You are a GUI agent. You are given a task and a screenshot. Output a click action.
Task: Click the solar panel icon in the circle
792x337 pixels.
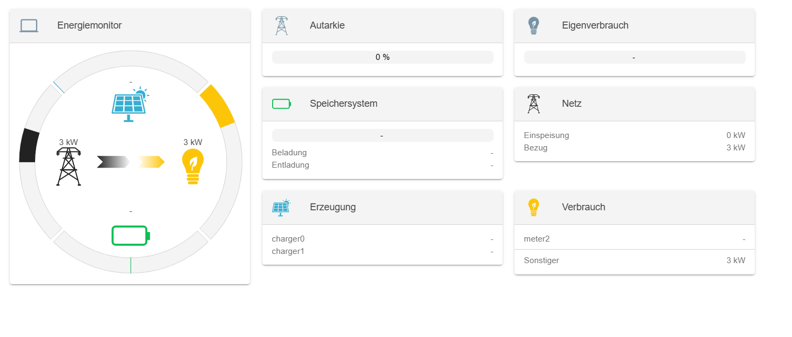point(130,104)
